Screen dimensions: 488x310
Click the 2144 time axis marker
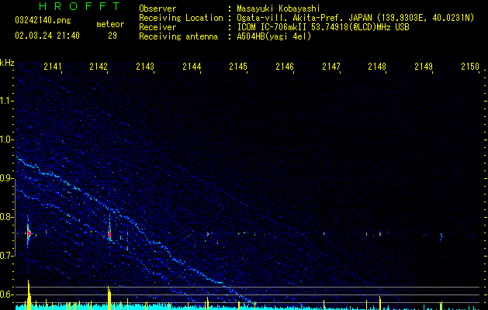point(192,67)
